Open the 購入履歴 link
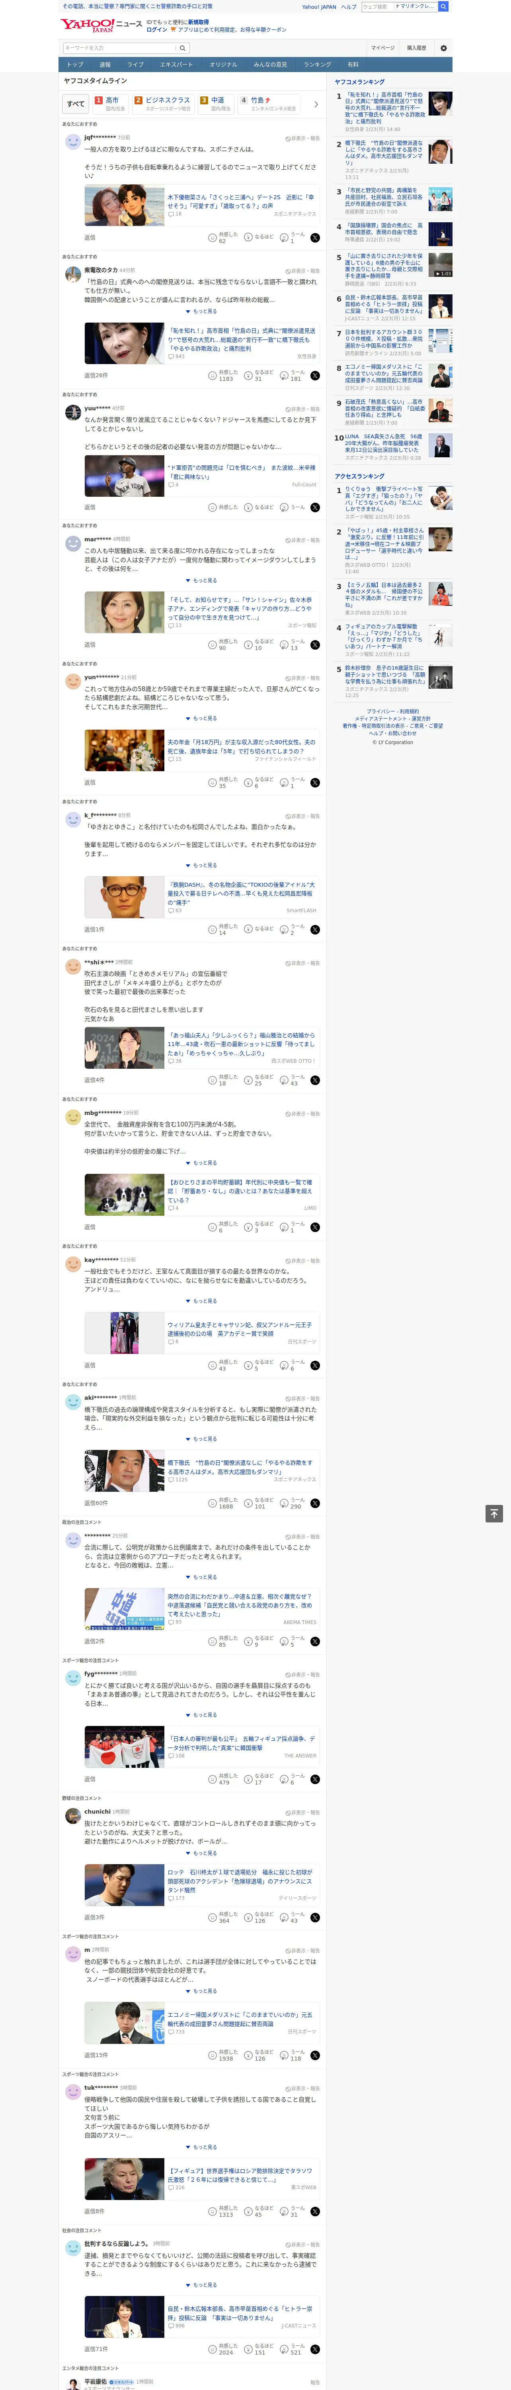This screenshot has width=511, height=2390. coord(416,48)
